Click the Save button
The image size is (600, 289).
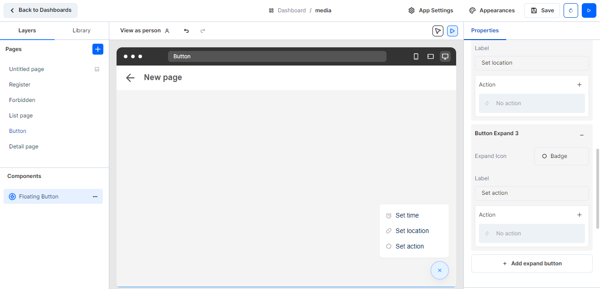[542, 10]
